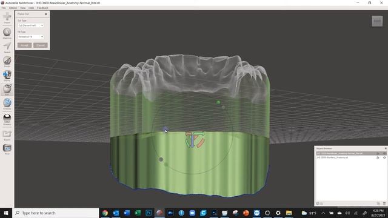Click the bottom-left icon in the Object Browser
Screen dimensions: 388x218
click(x=318, y=203)
